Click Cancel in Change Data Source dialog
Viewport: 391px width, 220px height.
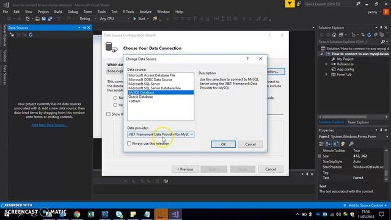tap(250, 144)
